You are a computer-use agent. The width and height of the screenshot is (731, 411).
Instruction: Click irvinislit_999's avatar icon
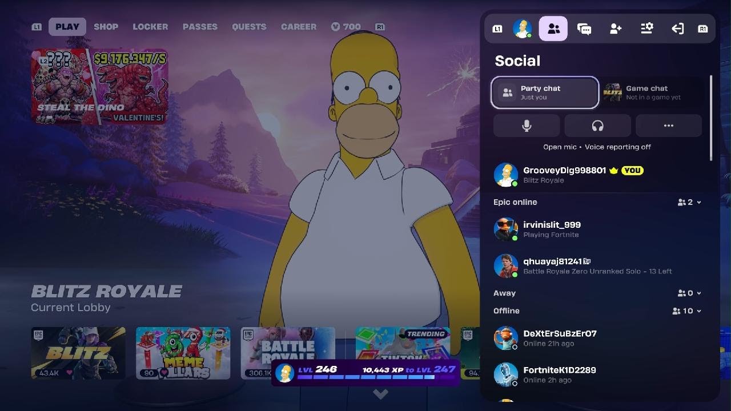505,229
